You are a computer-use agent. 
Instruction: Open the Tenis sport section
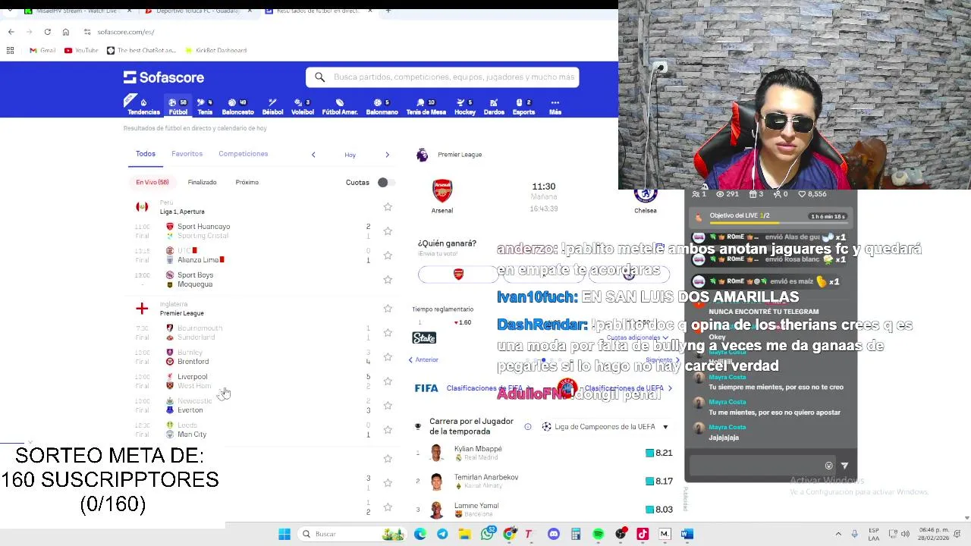[205, 106]
